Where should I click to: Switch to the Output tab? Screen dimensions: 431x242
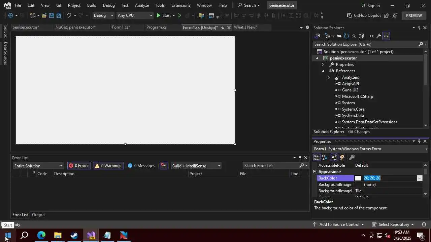[x=38, y=215]
